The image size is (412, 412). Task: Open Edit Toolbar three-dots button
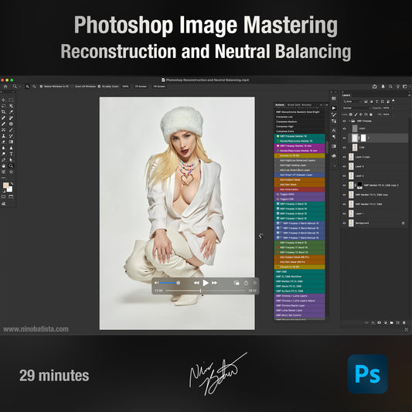[x=3, y=178]
